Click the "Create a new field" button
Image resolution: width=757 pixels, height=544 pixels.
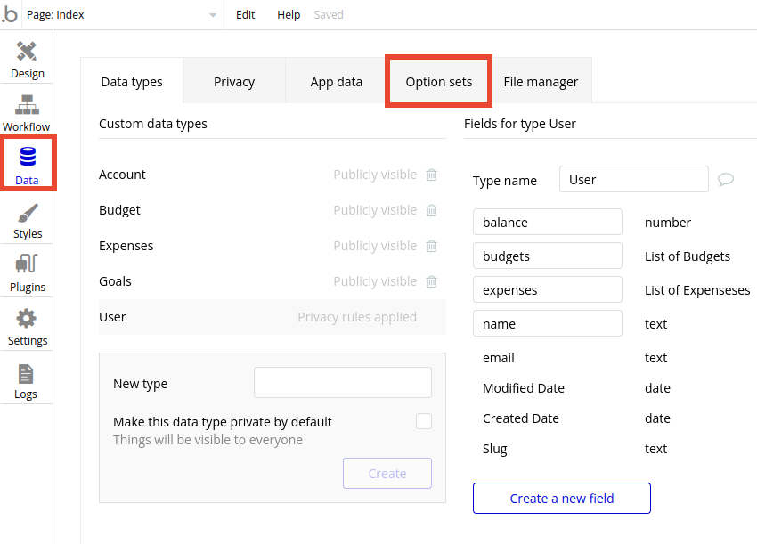click(561, 498)
